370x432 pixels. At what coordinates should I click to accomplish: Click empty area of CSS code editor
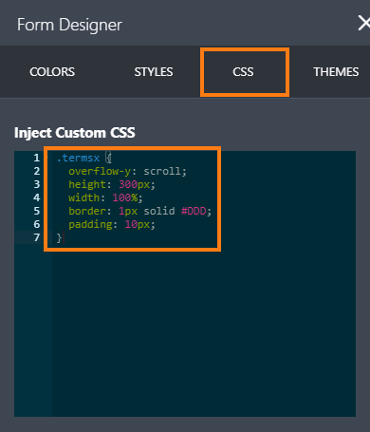(204, 332)
